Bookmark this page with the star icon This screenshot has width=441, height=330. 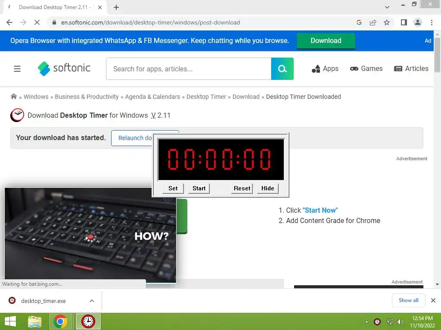click(387, 22)
